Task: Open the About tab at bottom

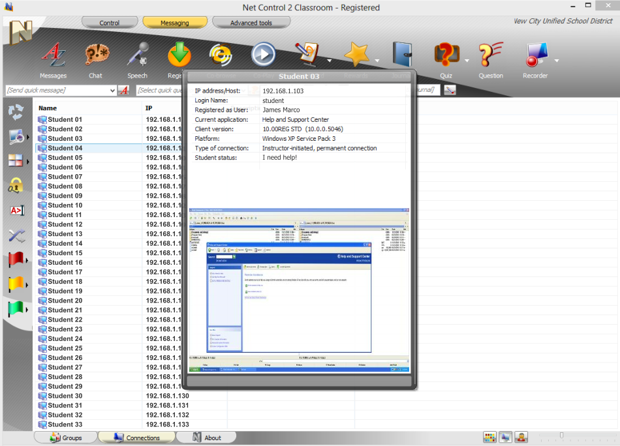Action: click(206, 438)
